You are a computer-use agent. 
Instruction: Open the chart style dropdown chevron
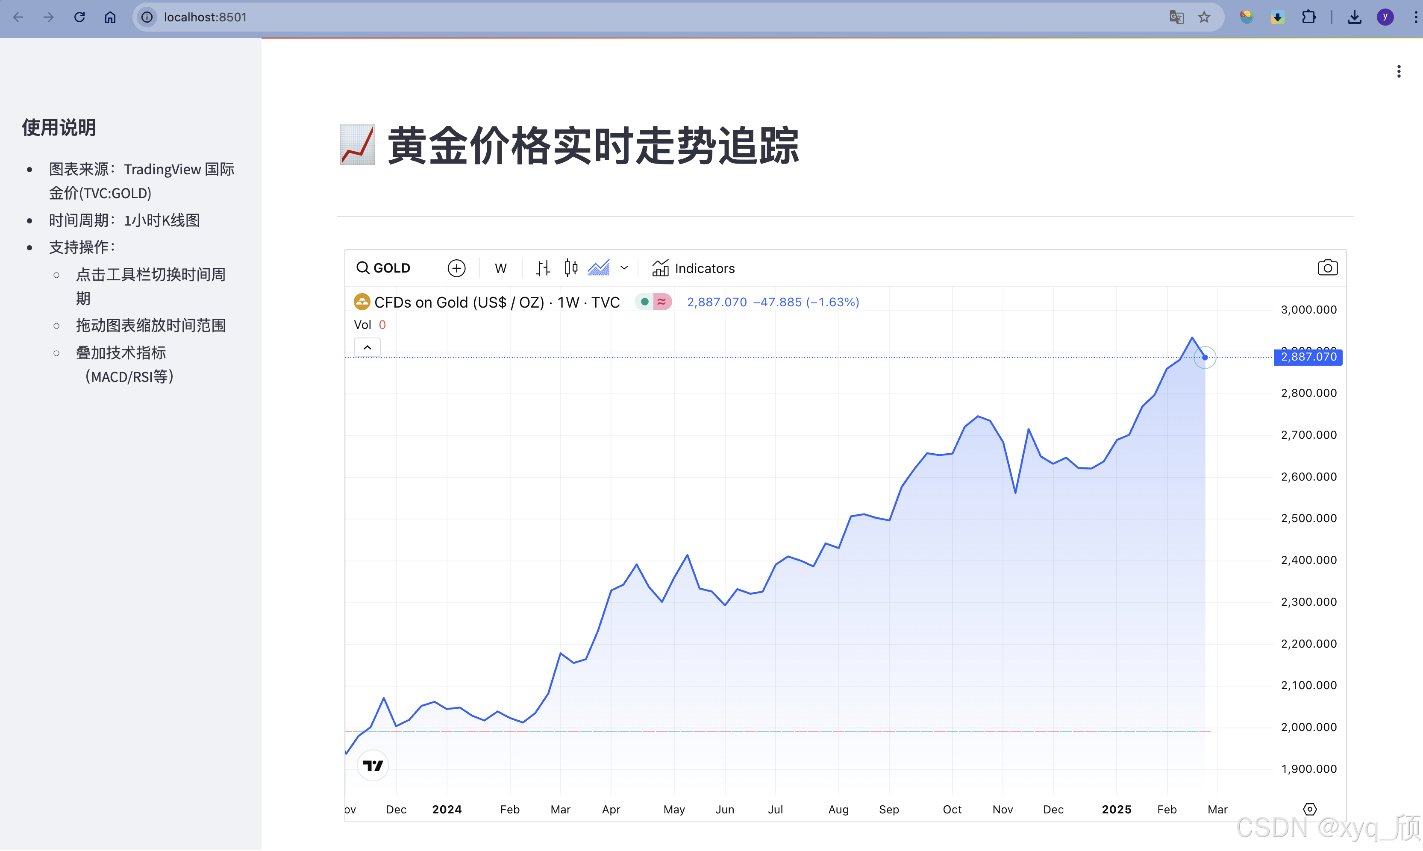(x=624, y=268)
